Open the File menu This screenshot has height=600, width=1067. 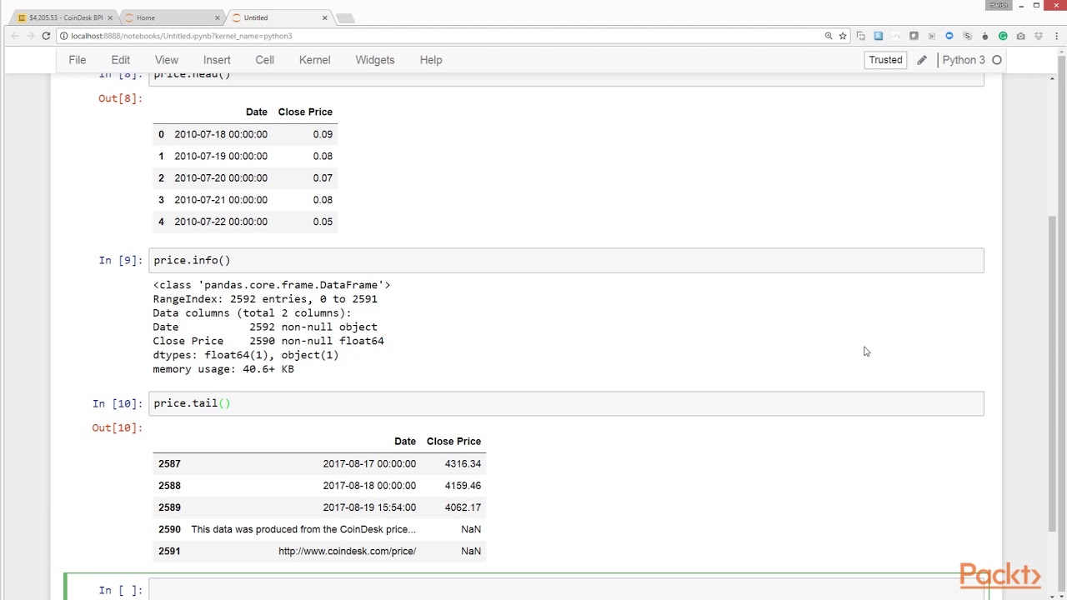(x=77, y=60)
